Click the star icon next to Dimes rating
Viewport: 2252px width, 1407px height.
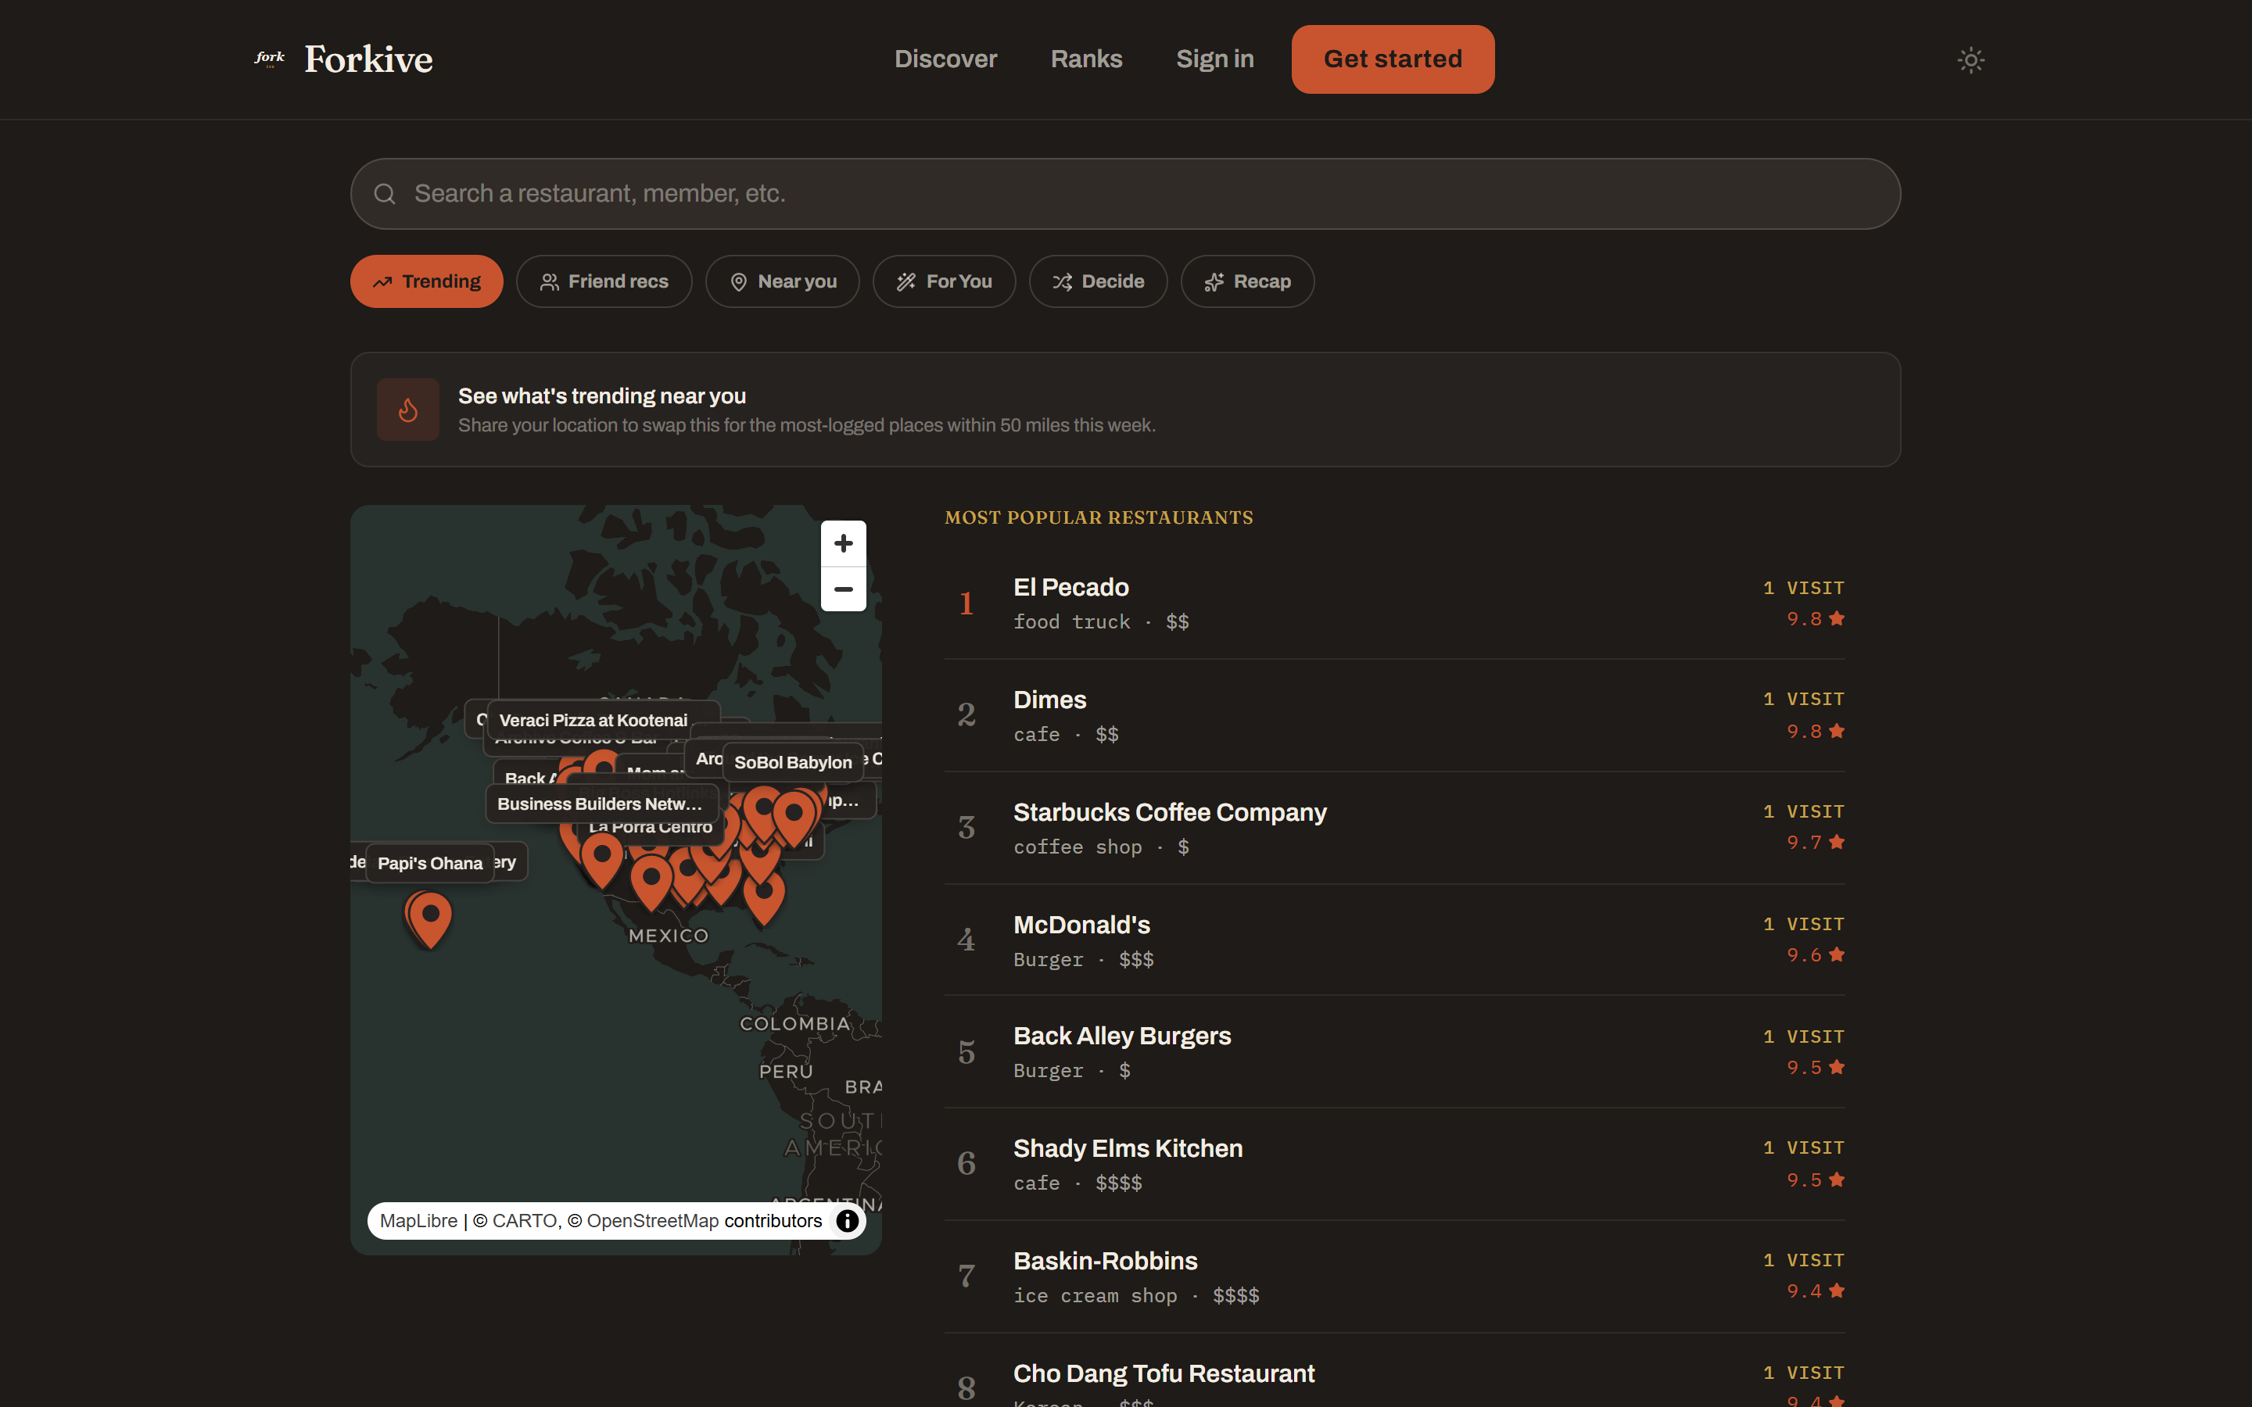coord(1836,731)
